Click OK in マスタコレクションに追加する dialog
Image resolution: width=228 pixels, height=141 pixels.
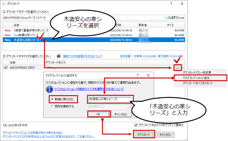pyautogui.click(x=98, y=114)
